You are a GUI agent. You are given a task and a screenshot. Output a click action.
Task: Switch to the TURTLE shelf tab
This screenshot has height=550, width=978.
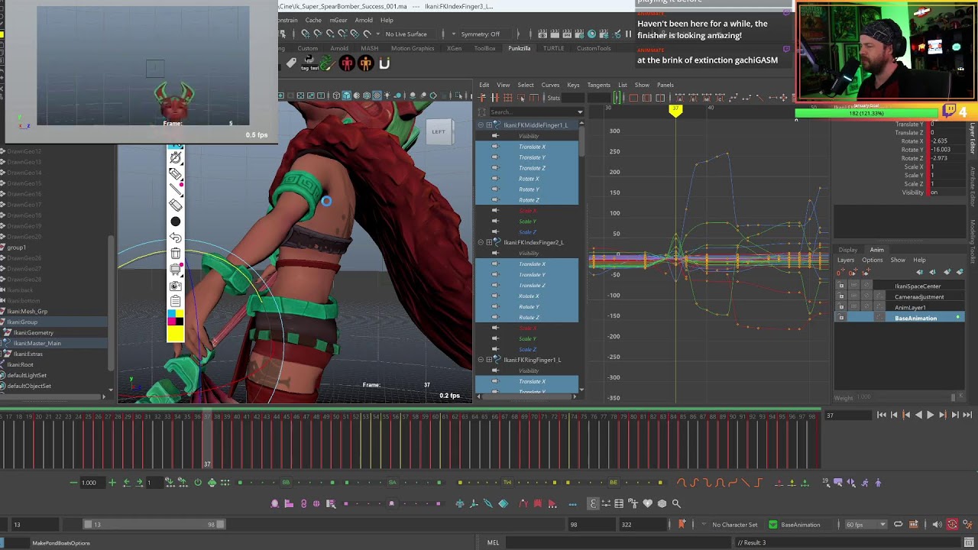point(553,48)
